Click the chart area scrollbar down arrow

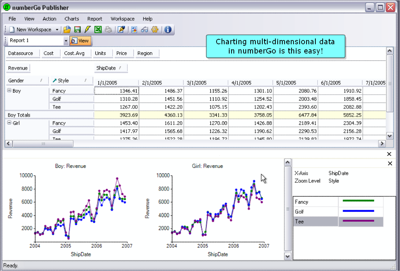click(x=288, y=256)
